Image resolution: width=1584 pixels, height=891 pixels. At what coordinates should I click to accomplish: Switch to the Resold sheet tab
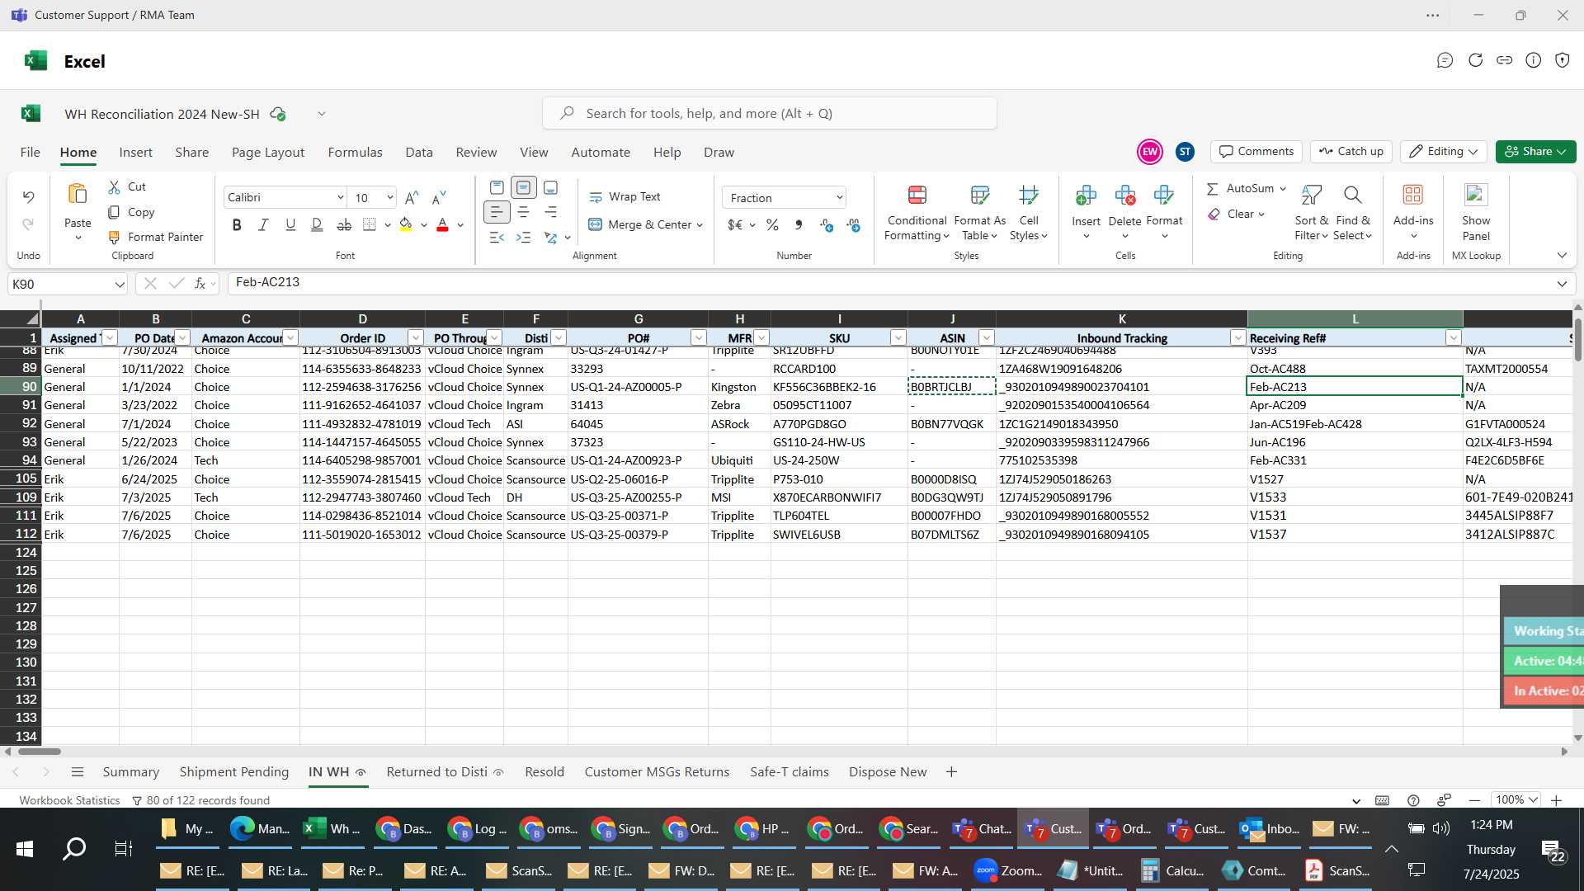click(x=544, y=772)
